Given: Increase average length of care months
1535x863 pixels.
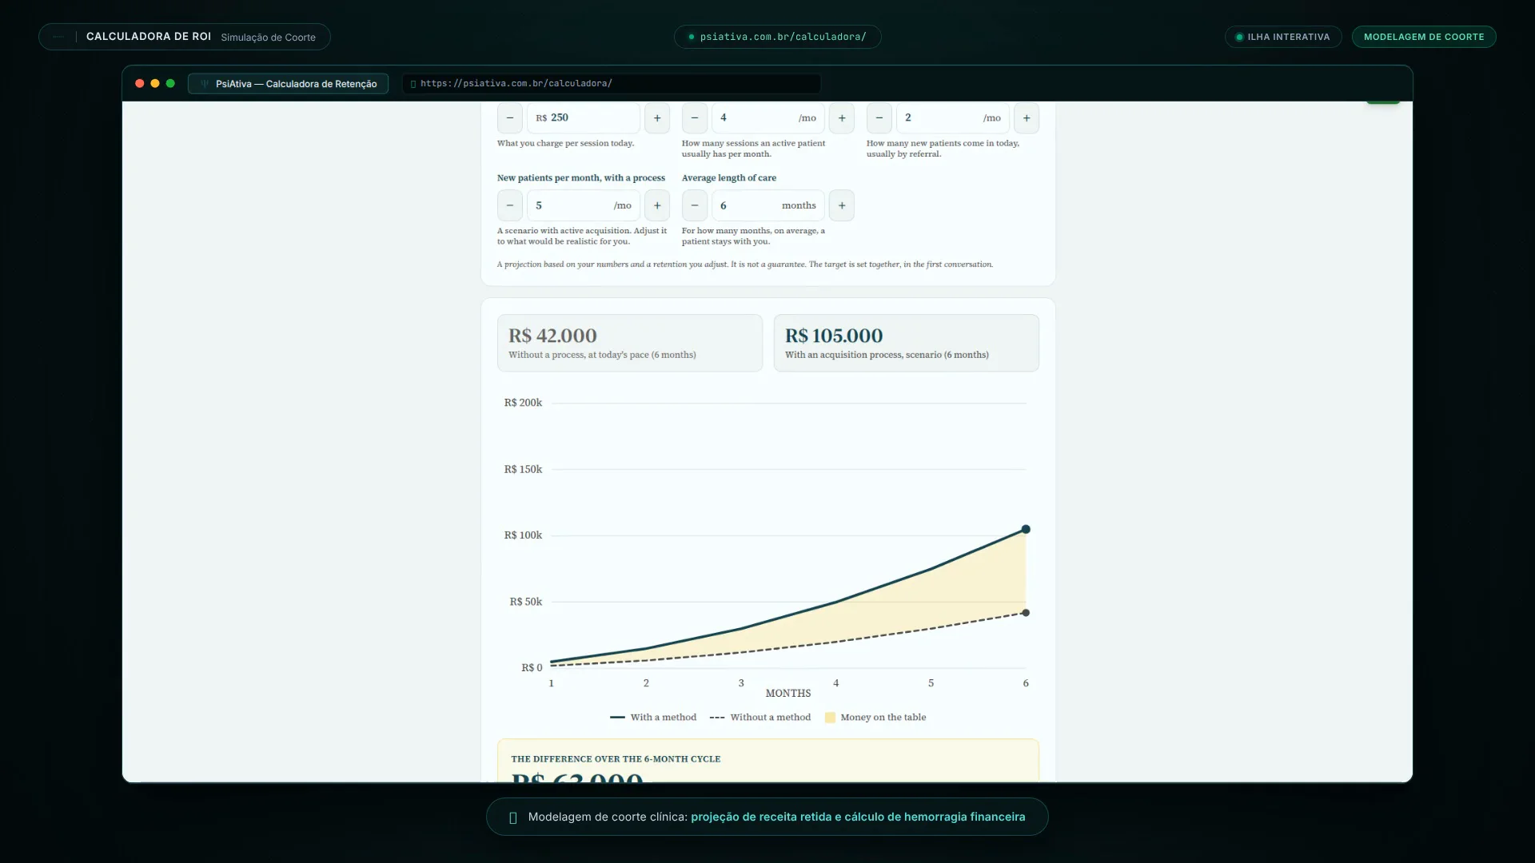Looking at the screenshot, I should 842,205.
